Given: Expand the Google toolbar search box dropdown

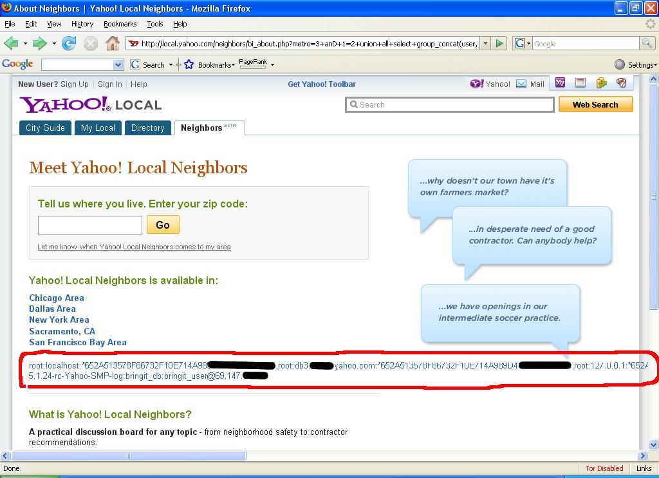Looking at the screenshot, I should (118, 65).
